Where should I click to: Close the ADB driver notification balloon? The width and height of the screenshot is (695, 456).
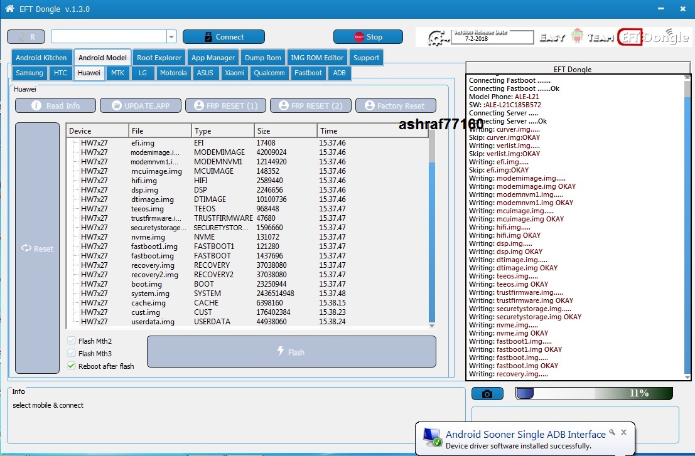click(x=623, y=432)
